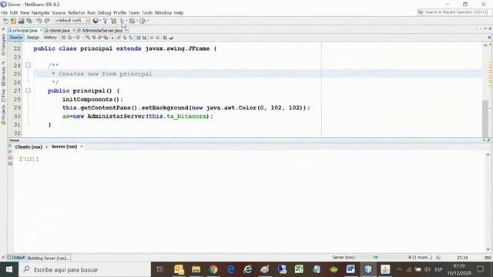Click the Output button in bottom bar

click(15, 258)
